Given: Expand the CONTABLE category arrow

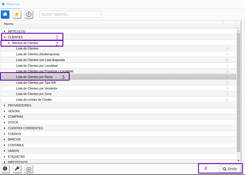Looking at the screenshot, I should pyautogui.click(x=5, y=145).
